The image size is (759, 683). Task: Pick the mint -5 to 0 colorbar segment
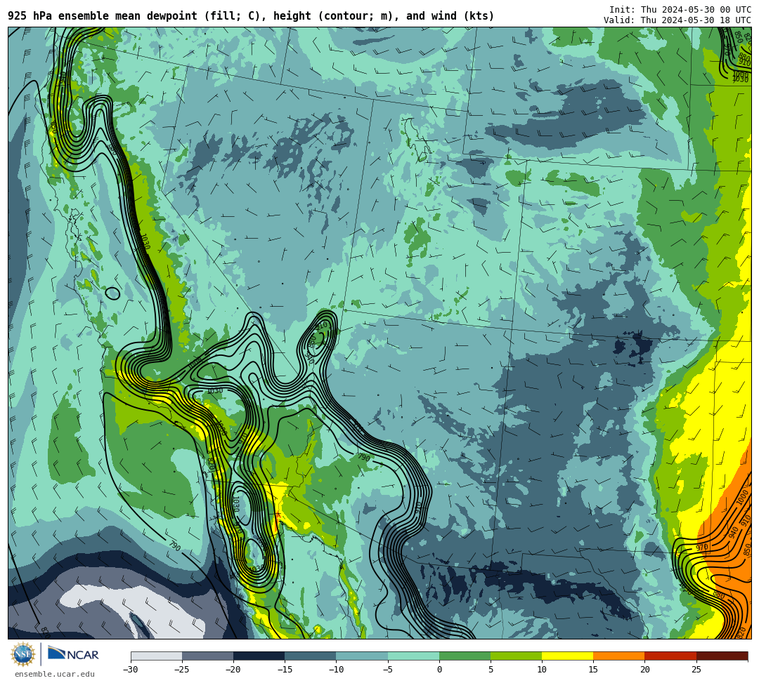(413, 656)
